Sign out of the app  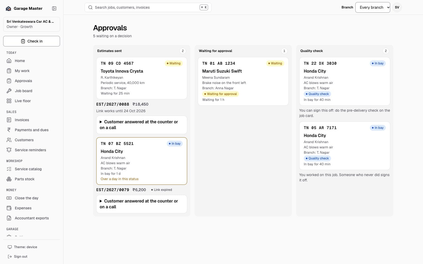31,257
